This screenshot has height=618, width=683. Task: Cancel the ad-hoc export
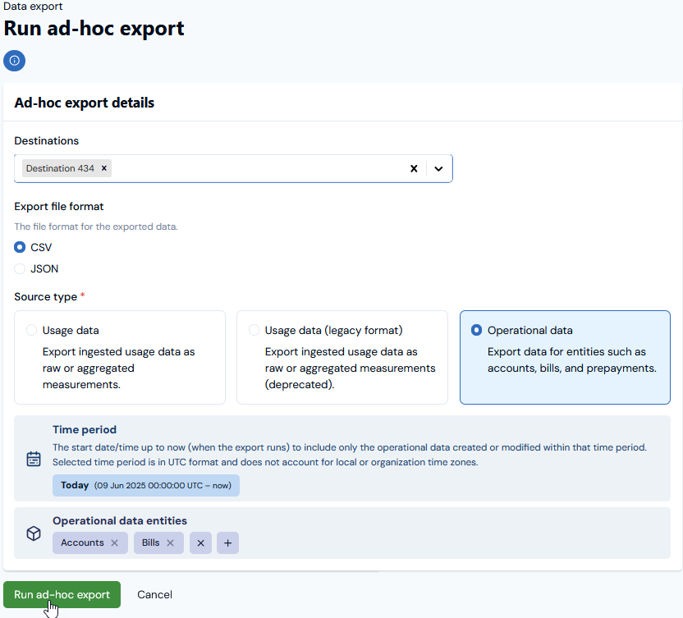point(154,594)
